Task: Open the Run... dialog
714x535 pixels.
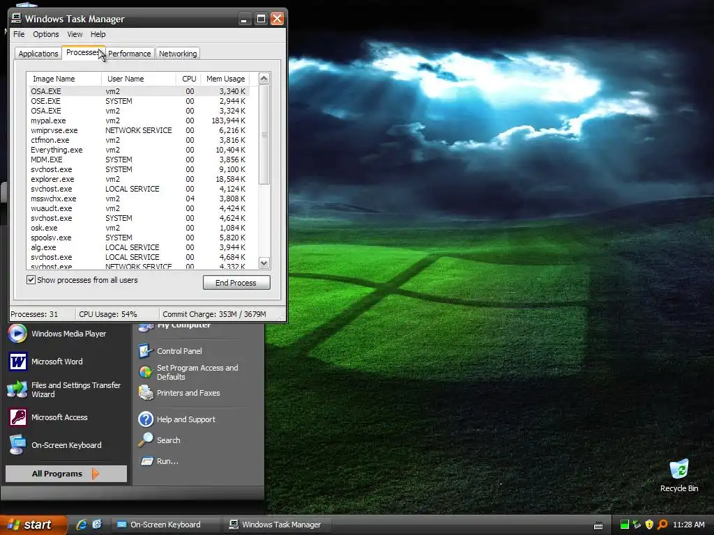Action: coord(158,461)
